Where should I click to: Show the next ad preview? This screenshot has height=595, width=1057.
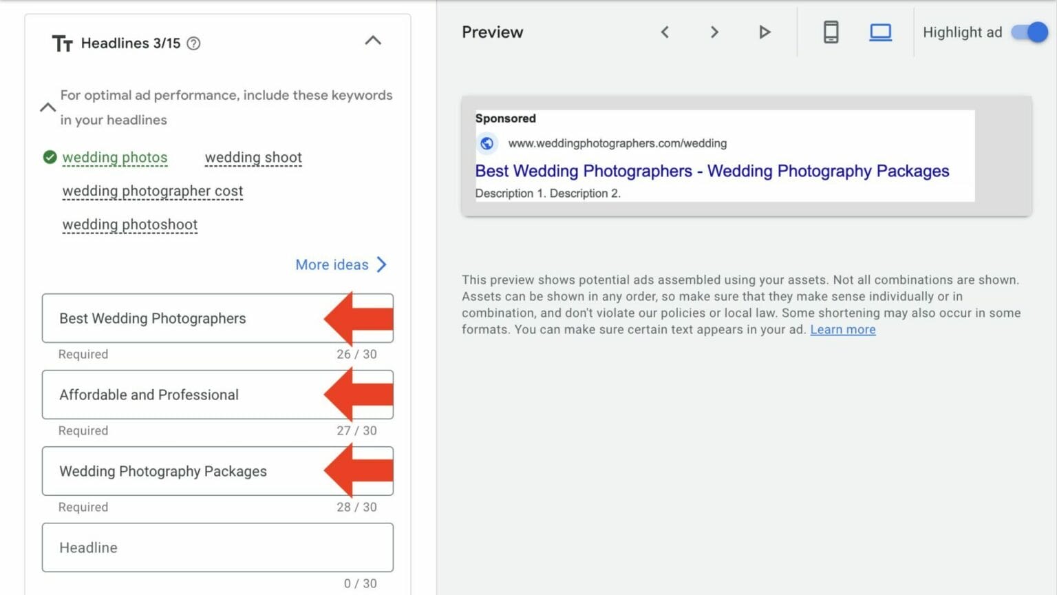pyautogui.click(x=714, y=32)
